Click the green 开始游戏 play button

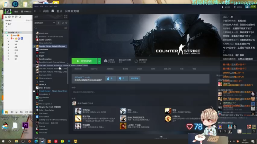(84, 61)
